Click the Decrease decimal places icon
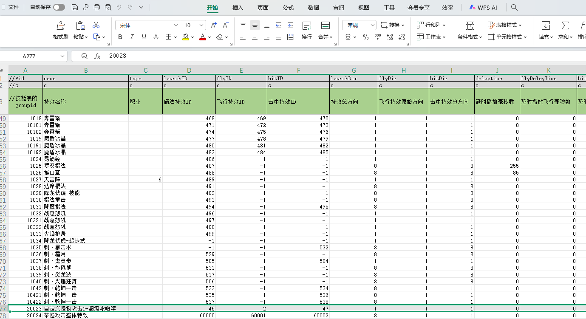This screenshot has height=319, width=586. [x=402, y=37]
